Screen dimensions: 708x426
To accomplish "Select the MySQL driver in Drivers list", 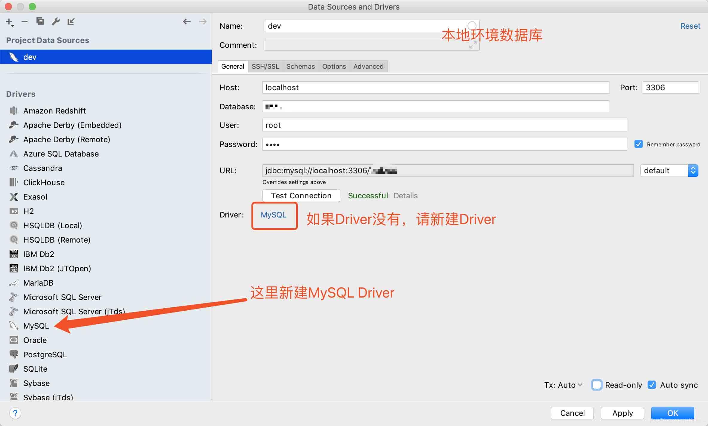I will (36, 326).
